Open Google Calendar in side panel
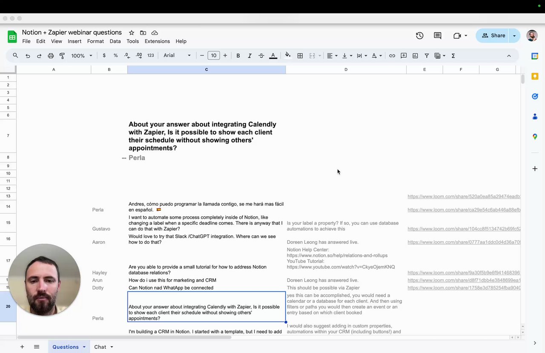545x353 pixels. (x=535, y=56)
